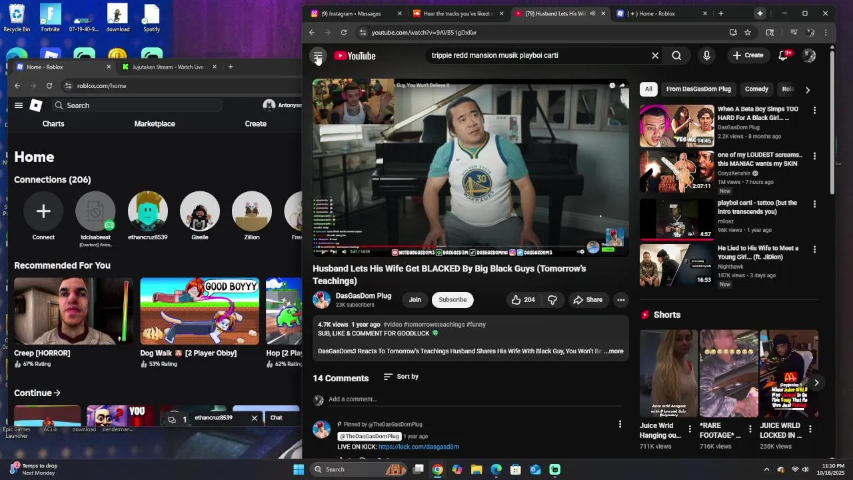853x480 pixels.
Task: Click the Join channel button
Action: tap(415, 300)
